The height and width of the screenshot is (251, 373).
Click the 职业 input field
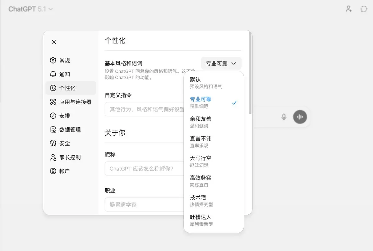coord(145,205)
